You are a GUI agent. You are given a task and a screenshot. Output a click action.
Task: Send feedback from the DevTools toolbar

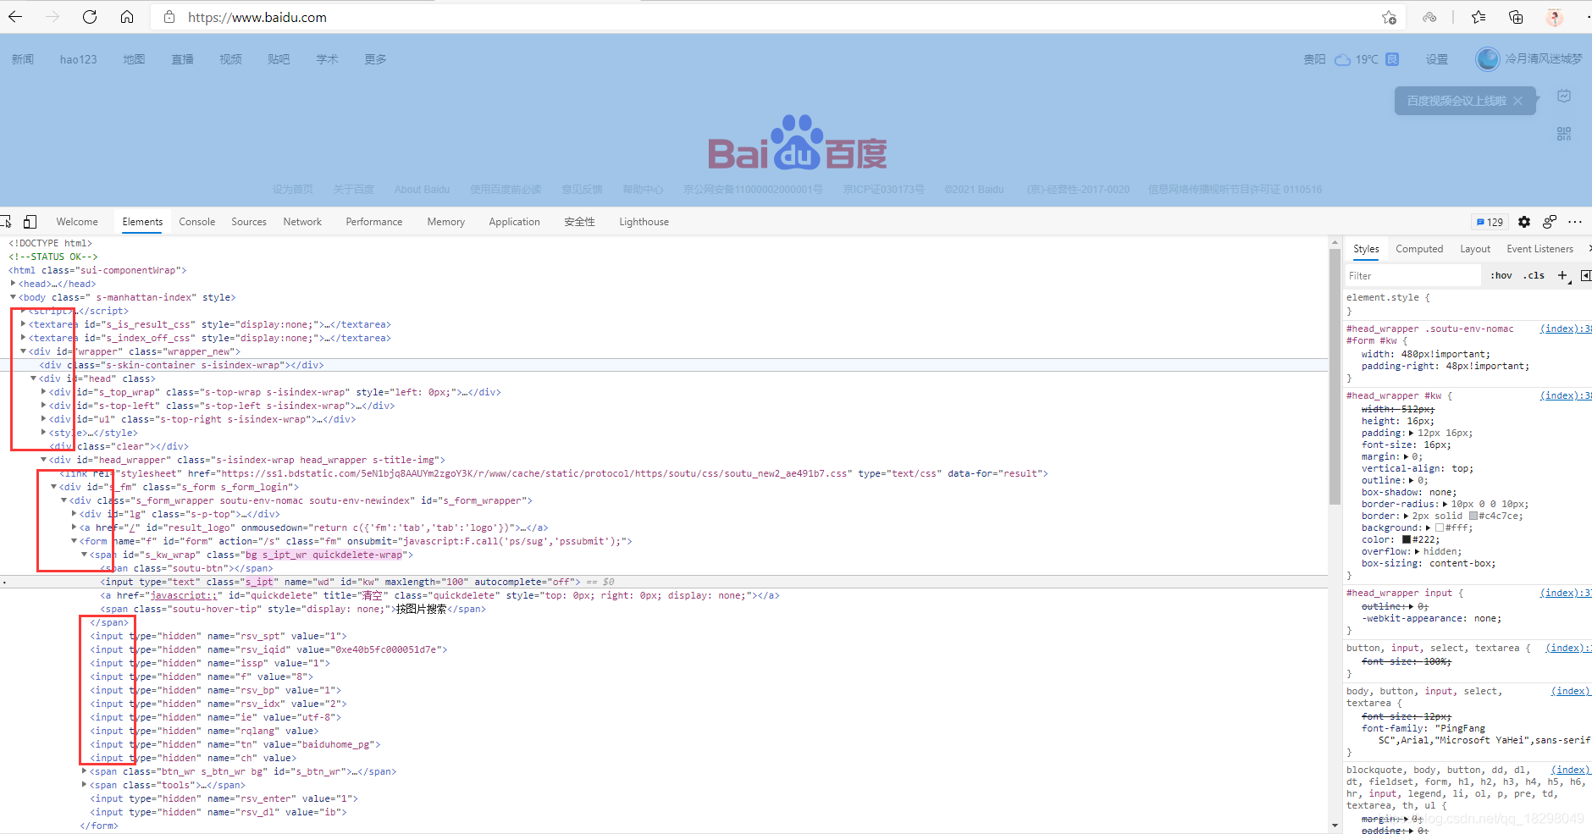pyautogui.click(x=1550, y=222)
